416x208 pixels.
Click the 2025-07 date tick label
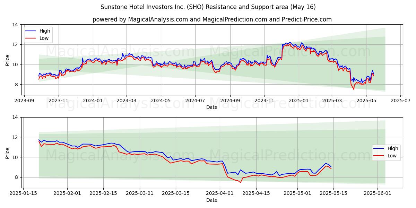401,101
